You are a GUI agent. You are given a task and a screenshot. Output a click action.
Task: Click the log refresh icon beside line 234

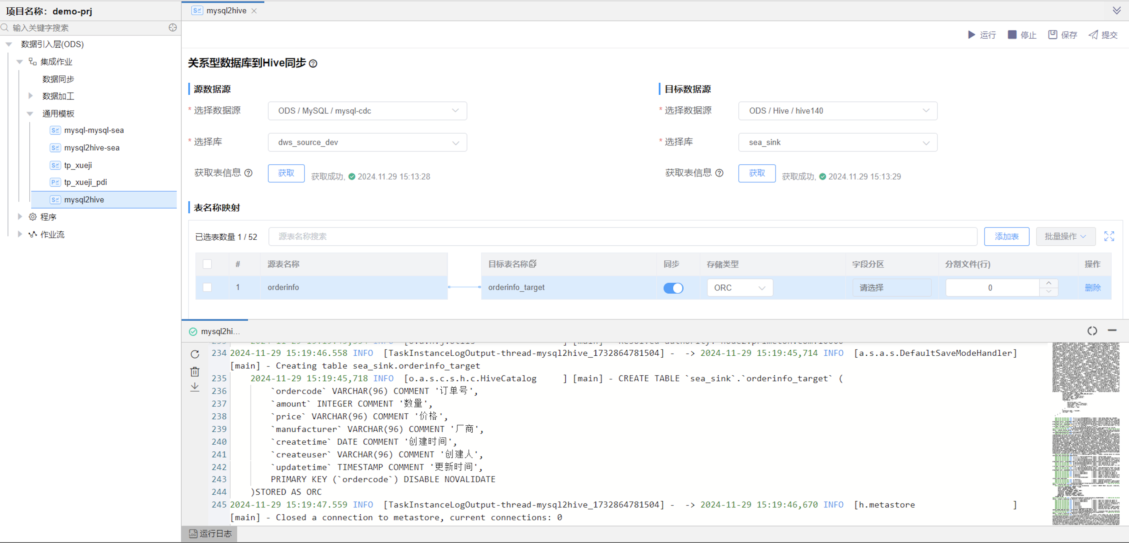pos(195,354)
